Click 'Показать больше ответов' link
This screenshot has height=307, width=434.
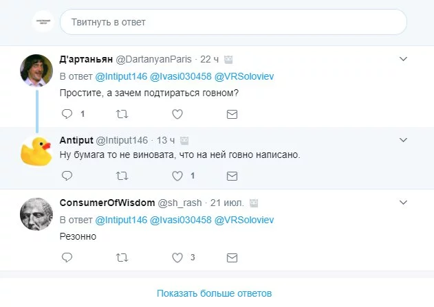tap(215, 293)
